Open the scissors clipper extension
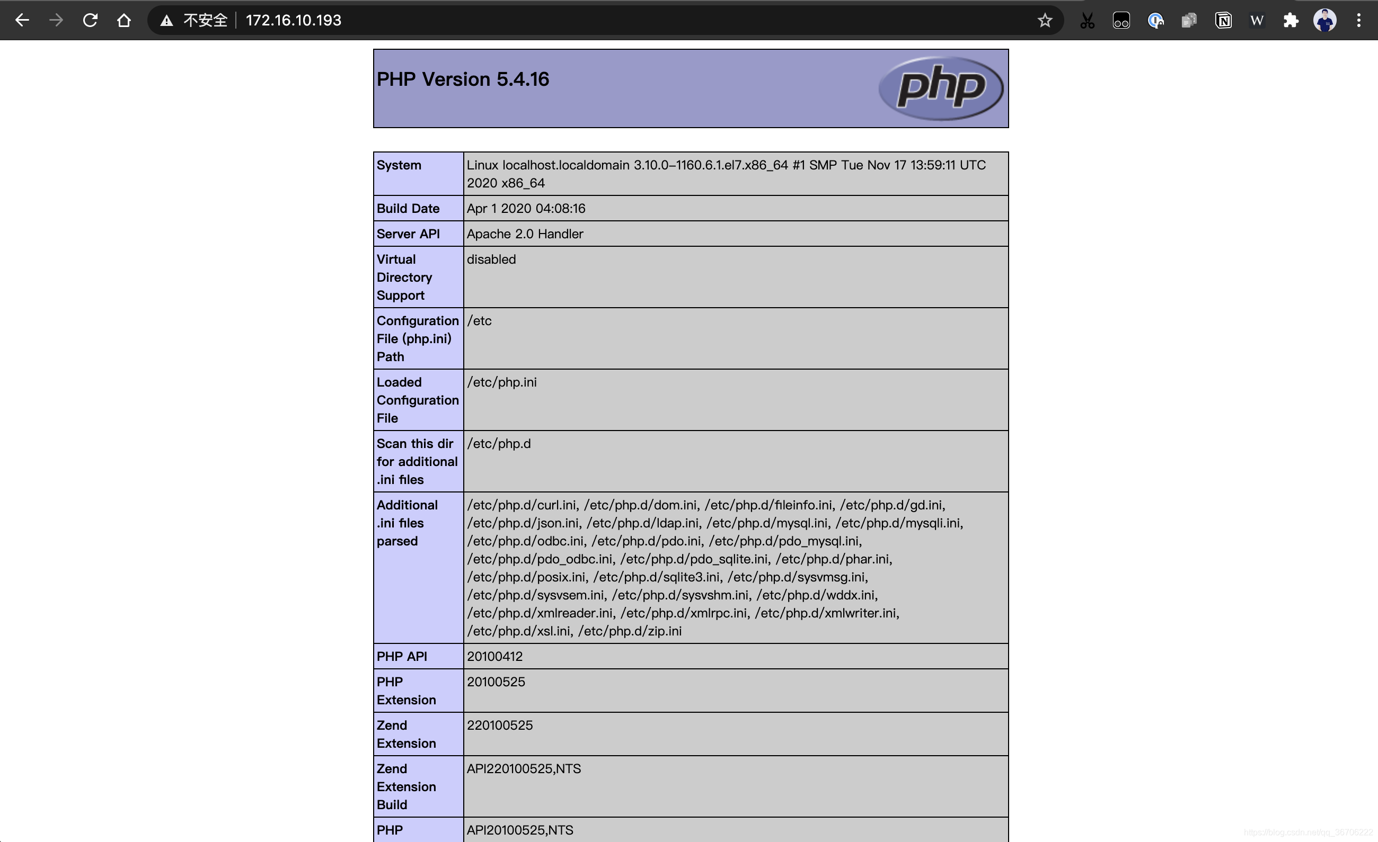The height and width of the screenshot is (842, 1378). (x=1086, y=21)
